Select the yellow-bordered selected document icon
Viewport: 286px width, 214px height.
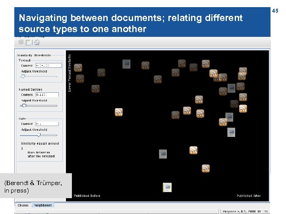click(x=167, y=187)
